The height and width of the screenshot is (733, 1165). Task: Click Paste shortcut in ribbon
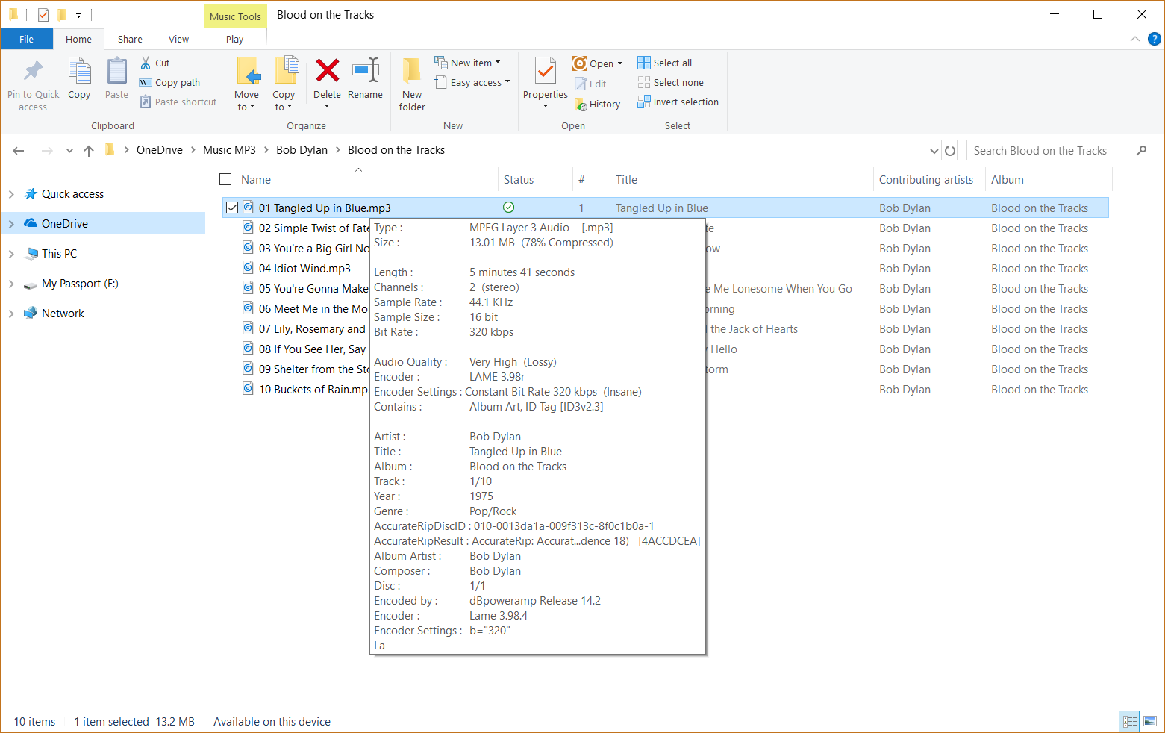point(178,102)
